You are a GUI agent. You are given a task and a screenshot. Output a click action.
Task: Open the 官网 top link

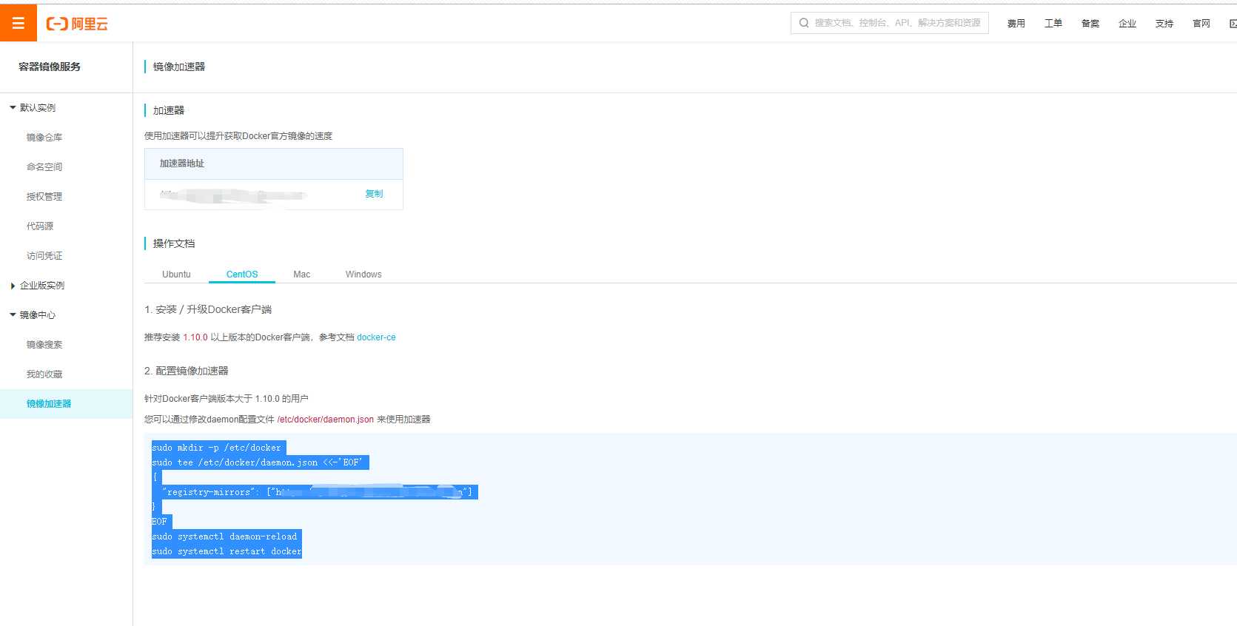[x=1201, y=24]
